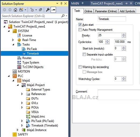Open the Add Symbols tab
140x137 pixels.
(127, 11)
